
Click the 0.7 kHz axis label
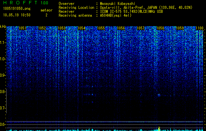3,108
